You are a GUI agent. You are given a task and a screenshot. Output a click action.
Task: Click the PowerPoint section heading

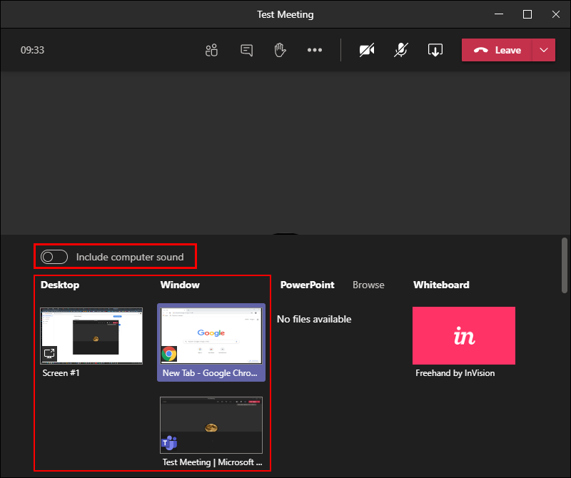click(307, 285)
